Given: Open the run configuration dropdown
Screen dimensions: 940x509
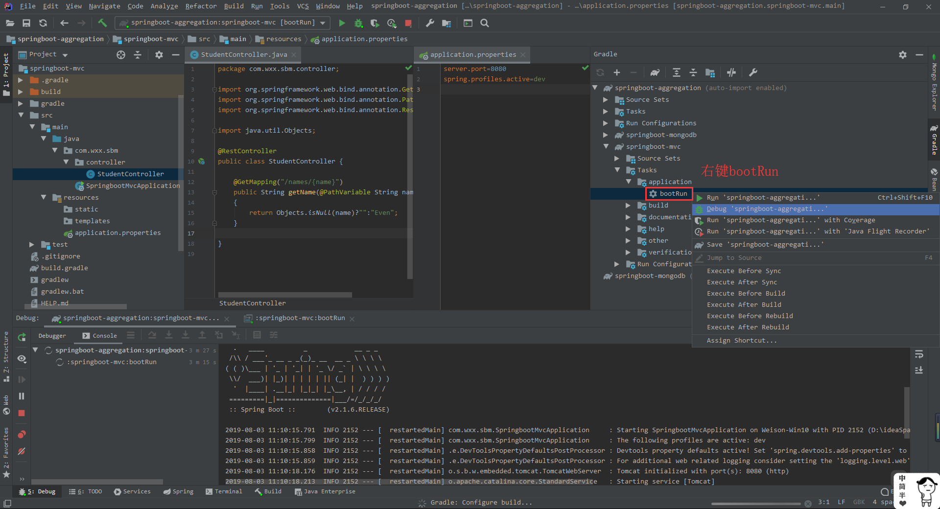Looking at the screenshot, I should pos(222,23).
